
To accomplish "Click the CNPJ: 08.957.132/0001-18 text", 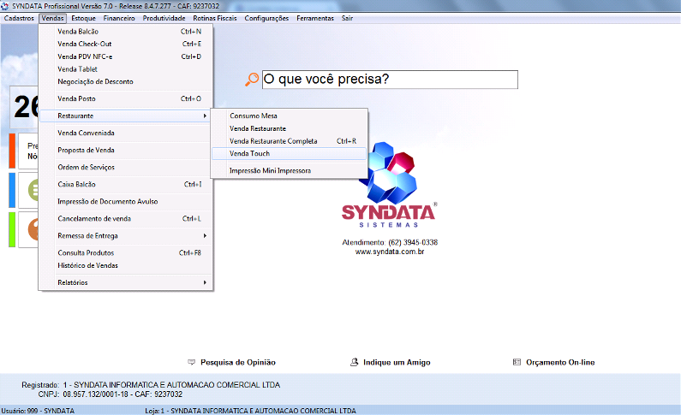I will pos(110,394).
